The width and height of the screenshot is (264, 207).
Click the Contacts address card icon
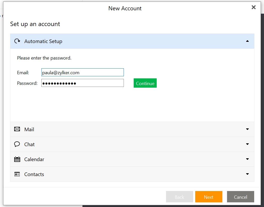(17, 174)
